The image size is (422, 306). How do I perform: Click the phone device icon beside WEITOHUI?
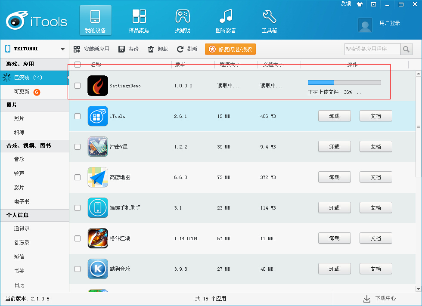click(8, 49)
